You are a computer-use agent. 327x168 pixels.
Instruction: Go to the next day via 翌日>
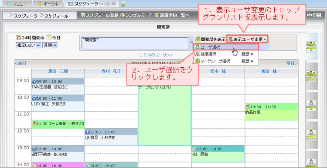point(292,63)
